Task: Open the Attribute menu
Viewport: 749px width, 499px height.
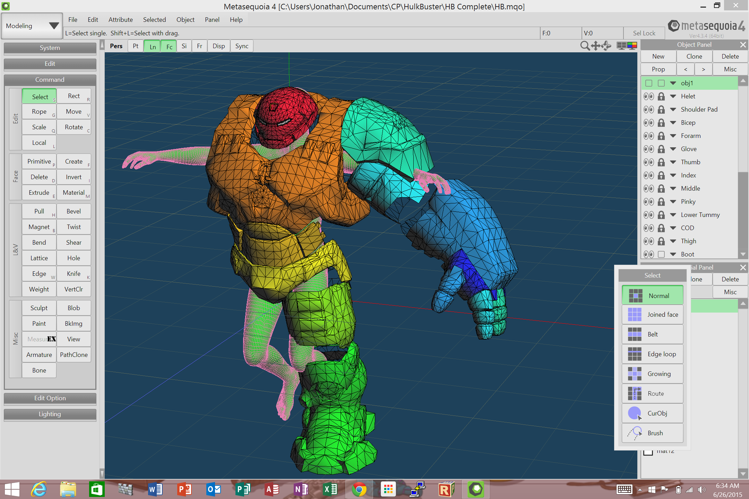Action: coord(121,20)
